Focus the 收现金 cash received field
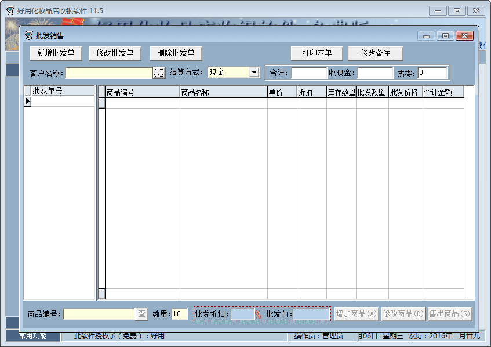This screenshot has height=347, width=491. pos(376,73)
